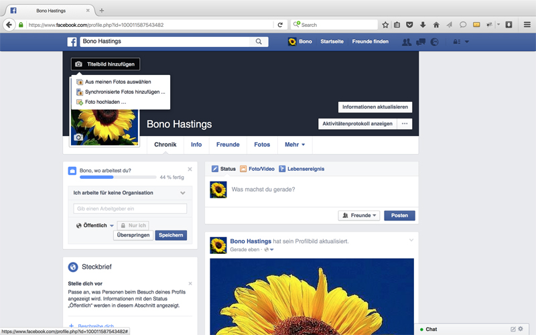This screenshot has height=335, width=536.
Task: Click Posten button
Action: coord(399,215)
